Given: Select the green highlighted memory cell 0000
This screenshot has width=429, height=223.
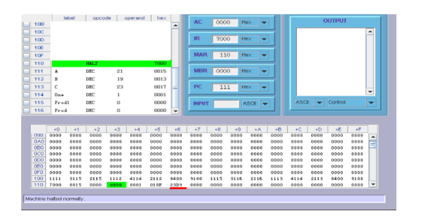Looking at the screenshot, I should [116, 185].
